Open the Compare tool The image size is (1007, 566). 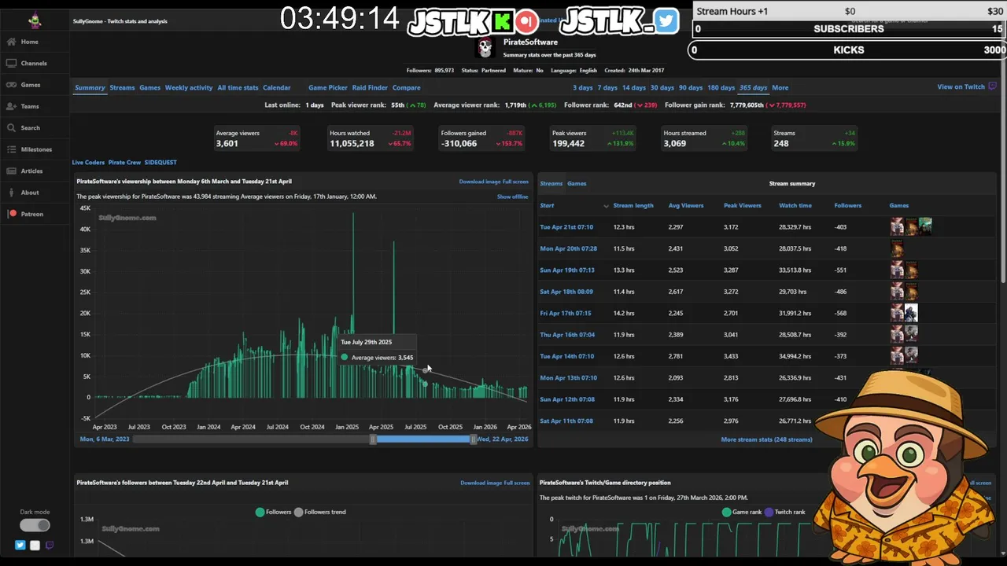[x=406, y=87]
